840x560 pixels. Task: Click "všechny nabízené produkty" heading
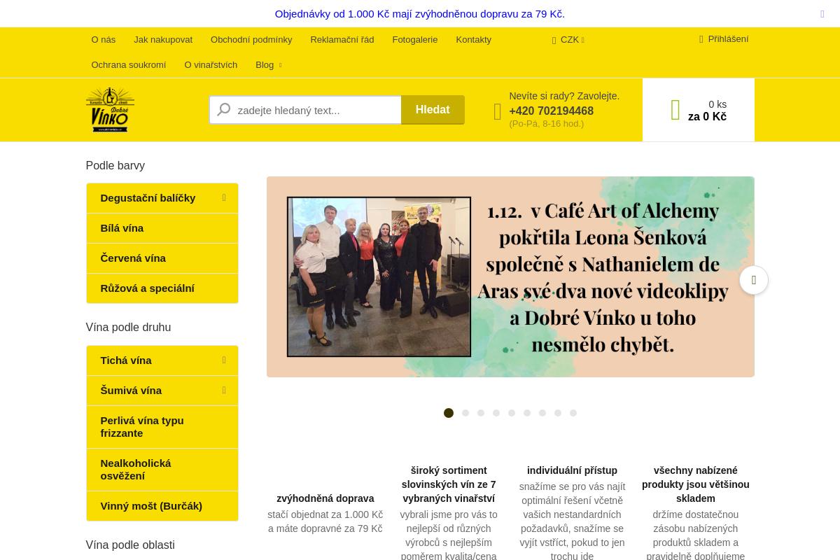[x=696, y=484]
